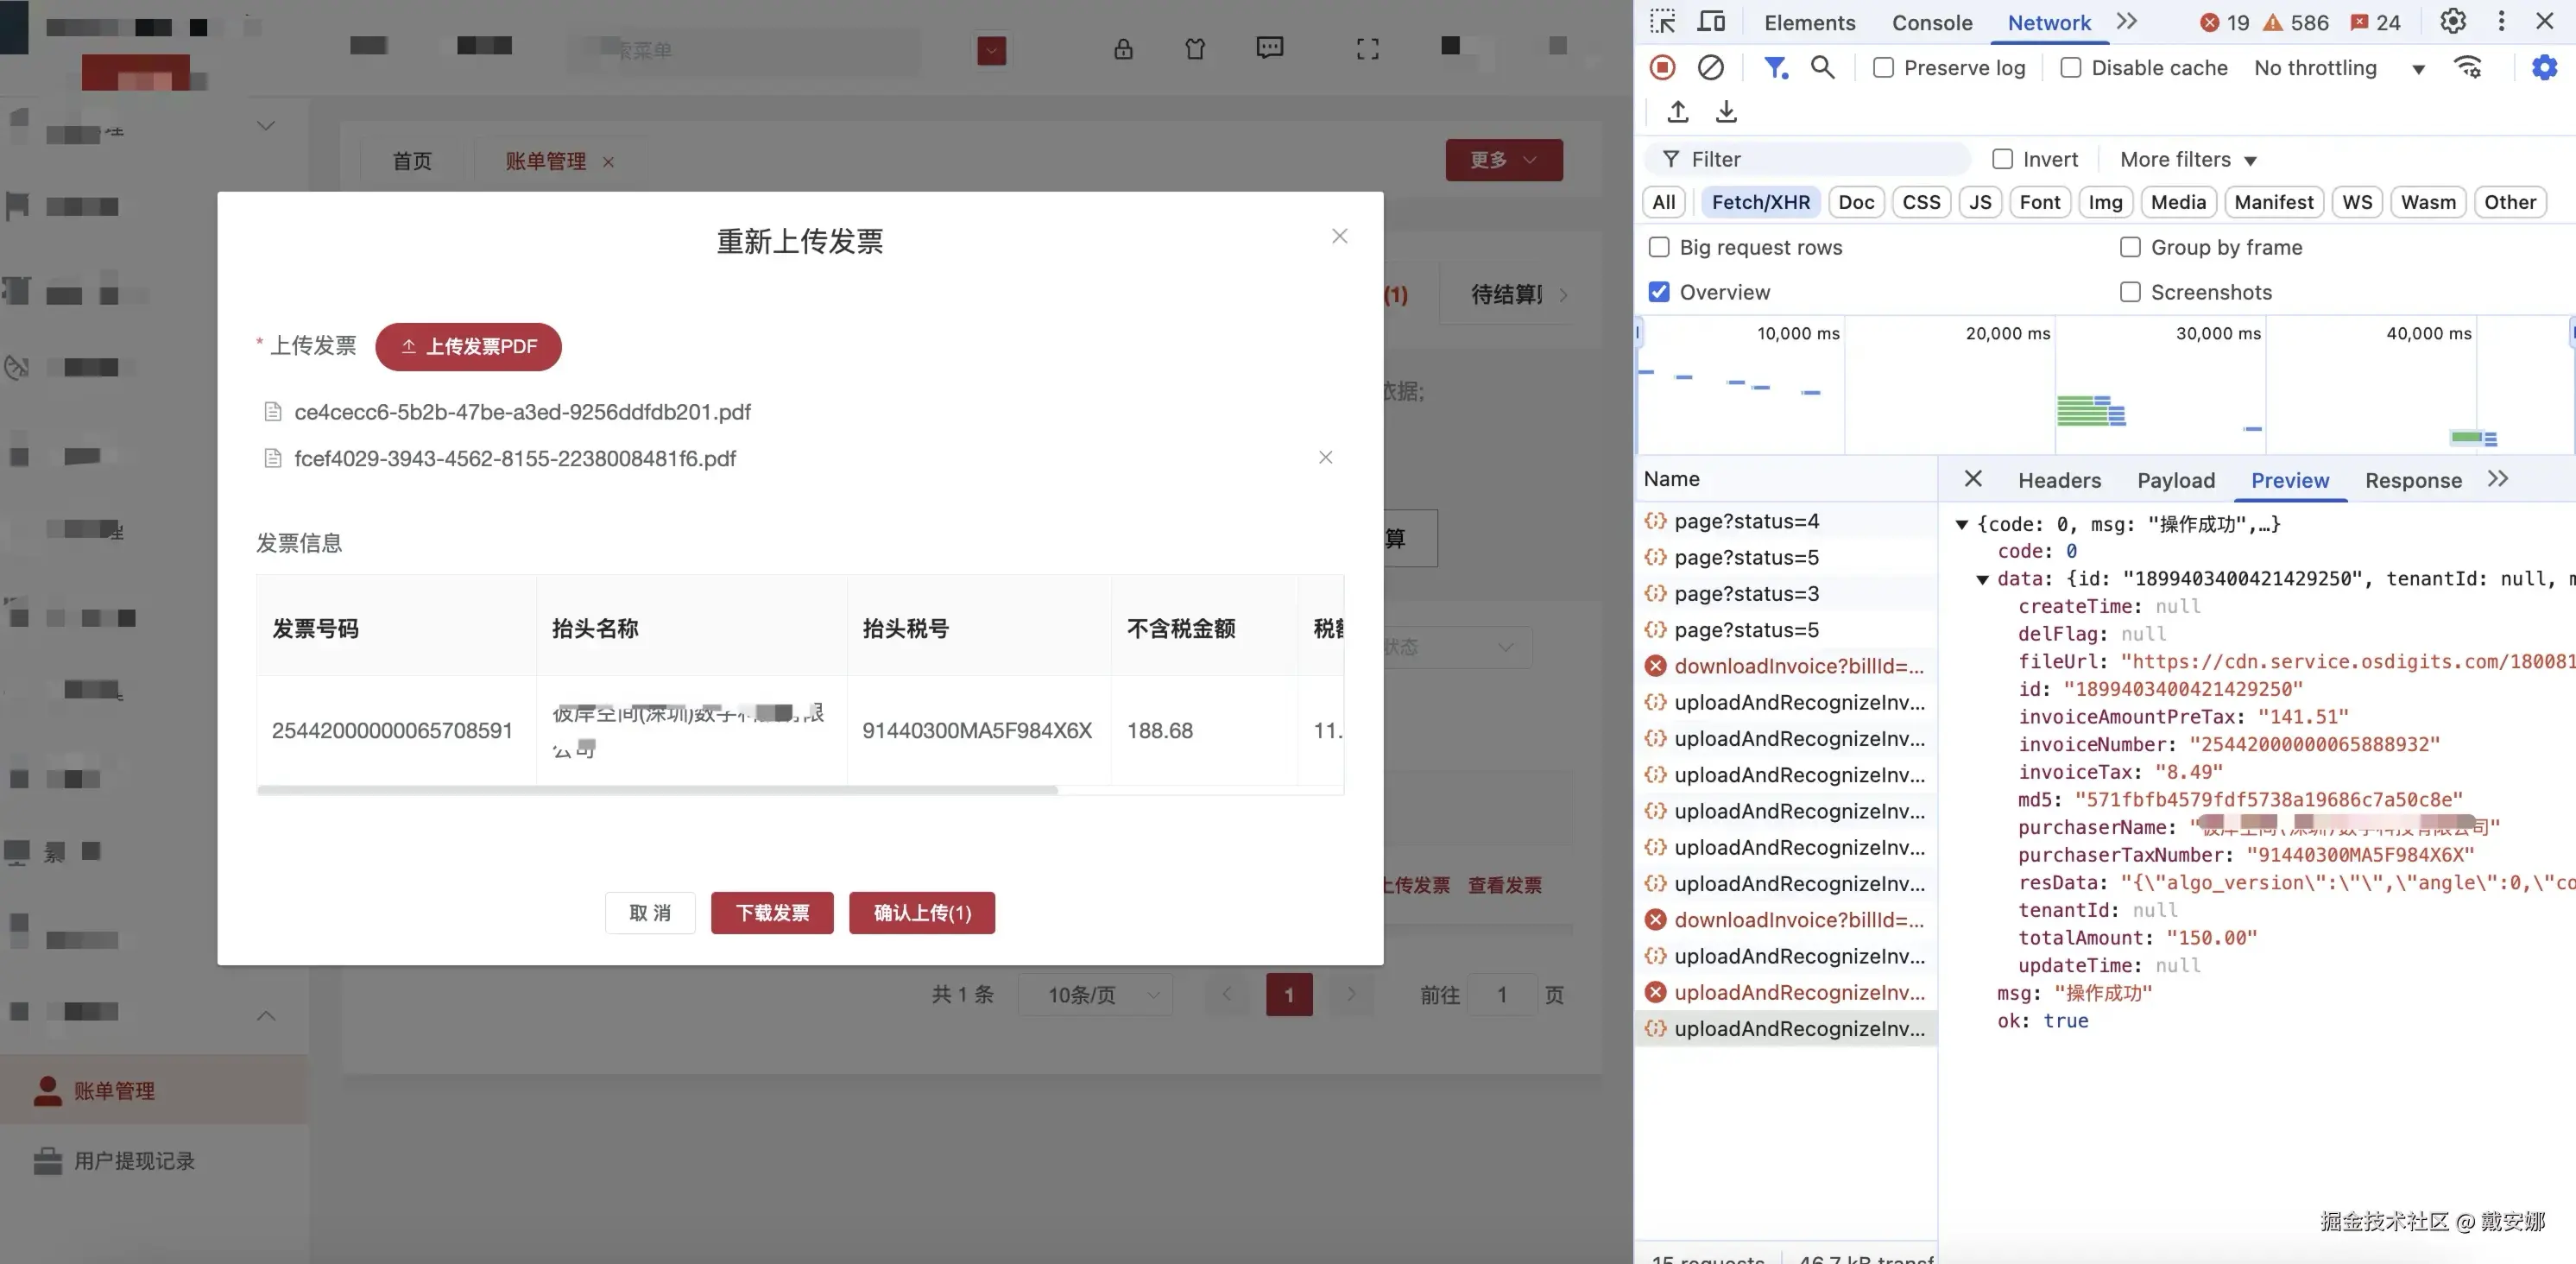Open the network search magnifier

1822,67
